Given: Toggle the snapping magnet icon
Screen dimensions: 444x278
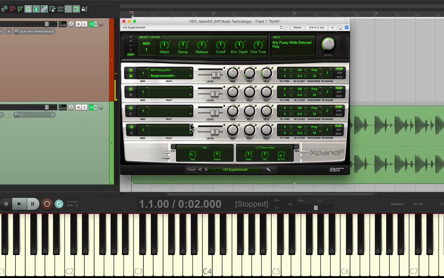Looking at the screenshot, I should point(76,9).
